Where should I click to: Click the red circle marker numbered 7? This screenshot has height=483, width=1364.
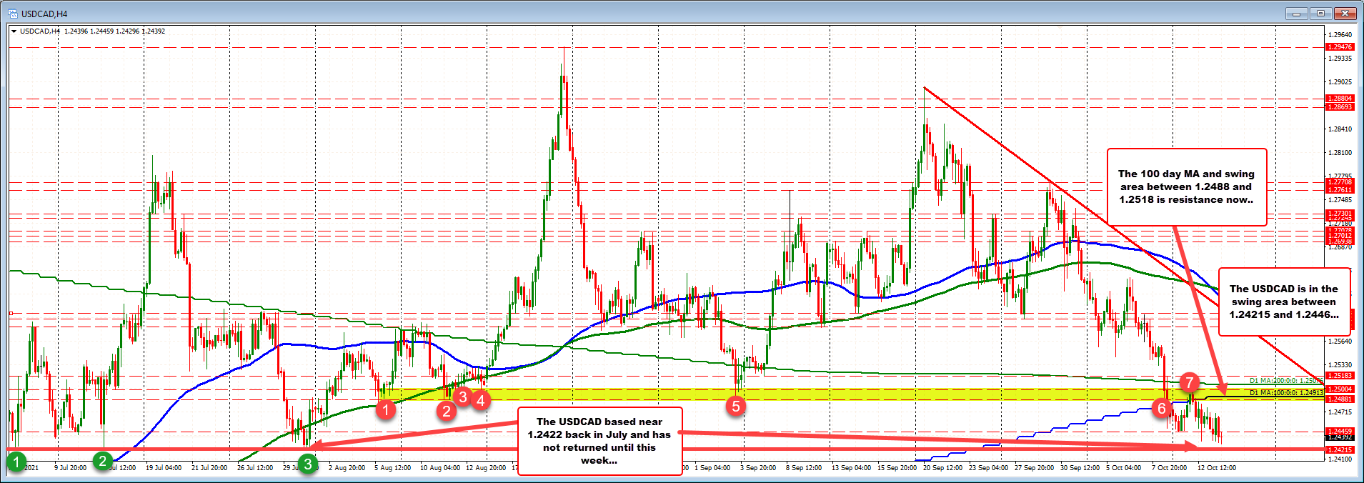click(x=1189, y=383)
